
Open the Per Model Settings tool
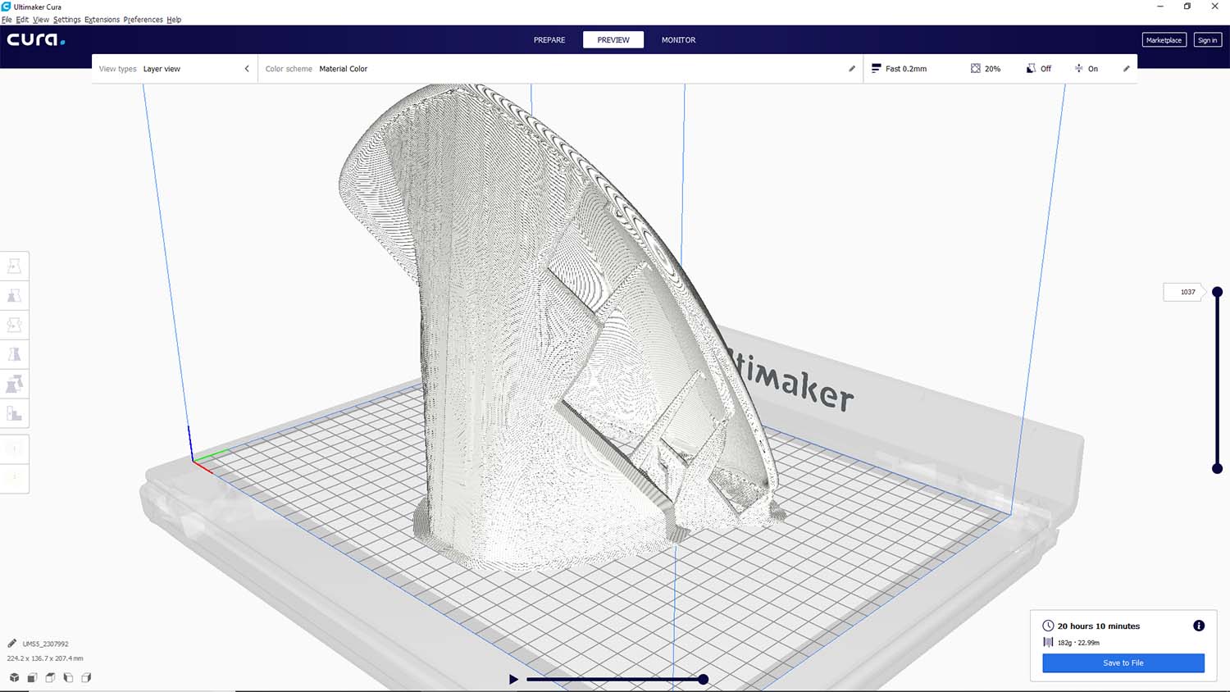pos(15,385)
